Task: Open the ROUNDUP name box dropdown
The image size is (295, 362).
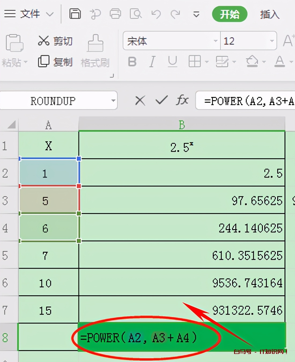Action: pyautogui.click(x=113, y=101)
